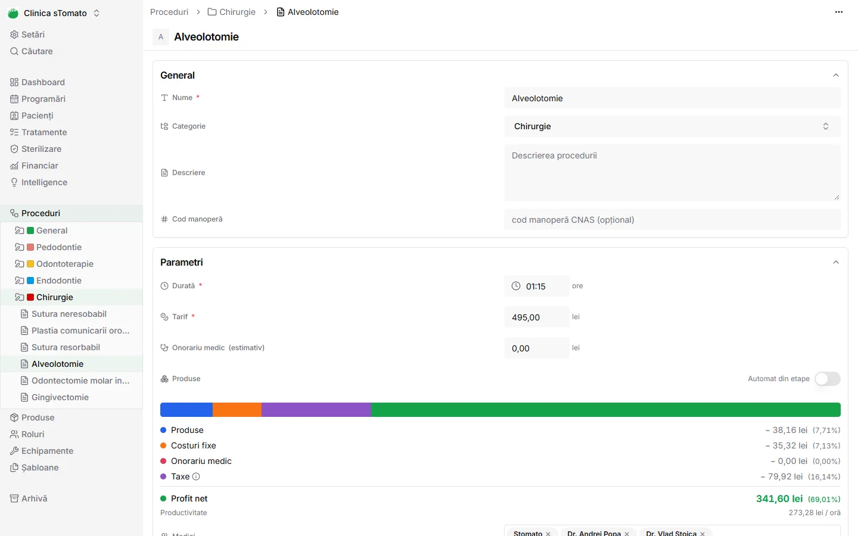Viewport: 858px width, 536px height.
Task: Open Intelligence from the lightbulb icon
Action: tap(14, 182)
